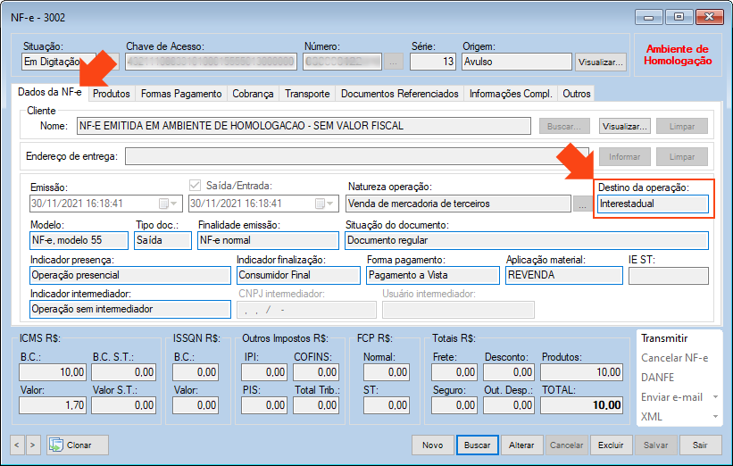Go to next record with right arrow
Screen dimensions: 733x466
click(x=33, y=445)
